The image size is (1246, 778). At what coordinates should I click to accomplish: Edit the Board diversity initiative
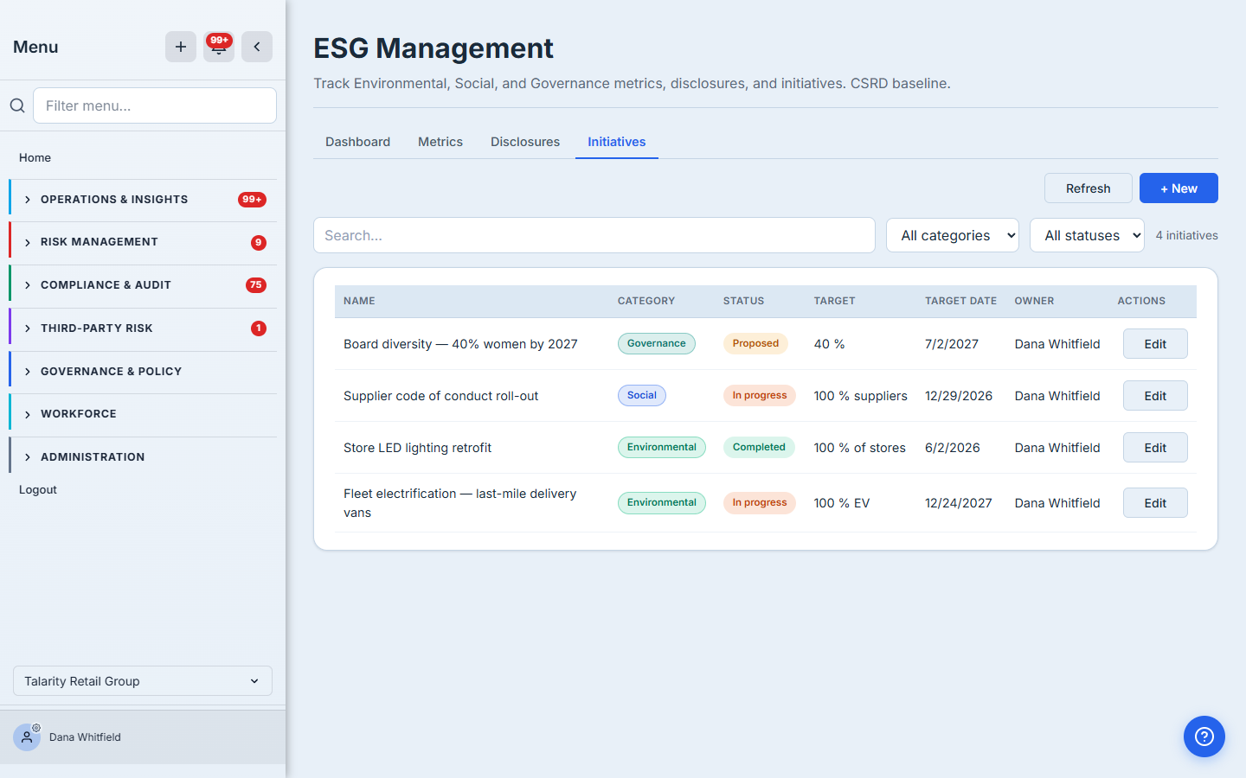pyautogui.click(x=1155, y=344)
